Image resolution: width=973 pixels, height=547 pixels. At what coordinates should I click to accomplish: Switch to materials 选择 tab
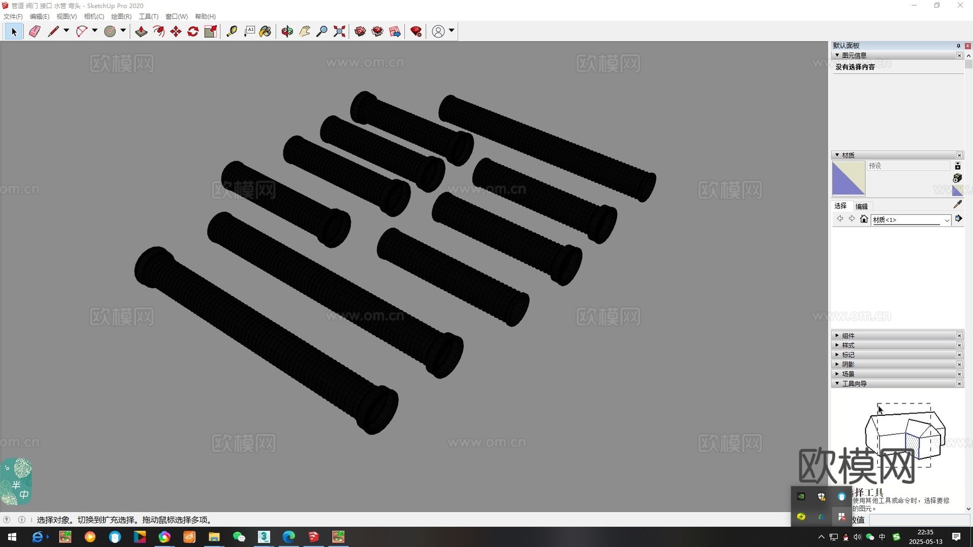pos(841,206)
